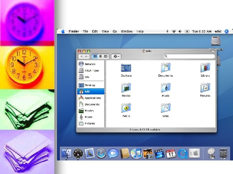Open the Finder menu in menu bar
The height and width of the screenshot is (174, 233).
pos(74,31)
